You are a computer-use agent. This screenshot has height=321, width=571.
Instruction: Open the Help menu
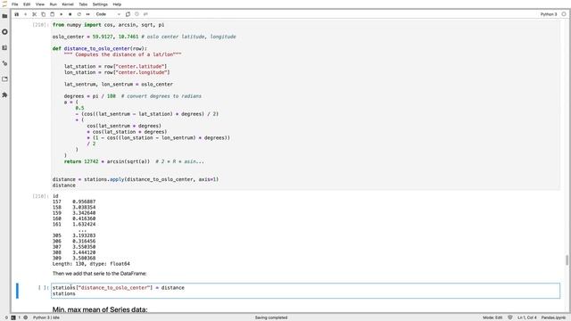pos(117,4)
